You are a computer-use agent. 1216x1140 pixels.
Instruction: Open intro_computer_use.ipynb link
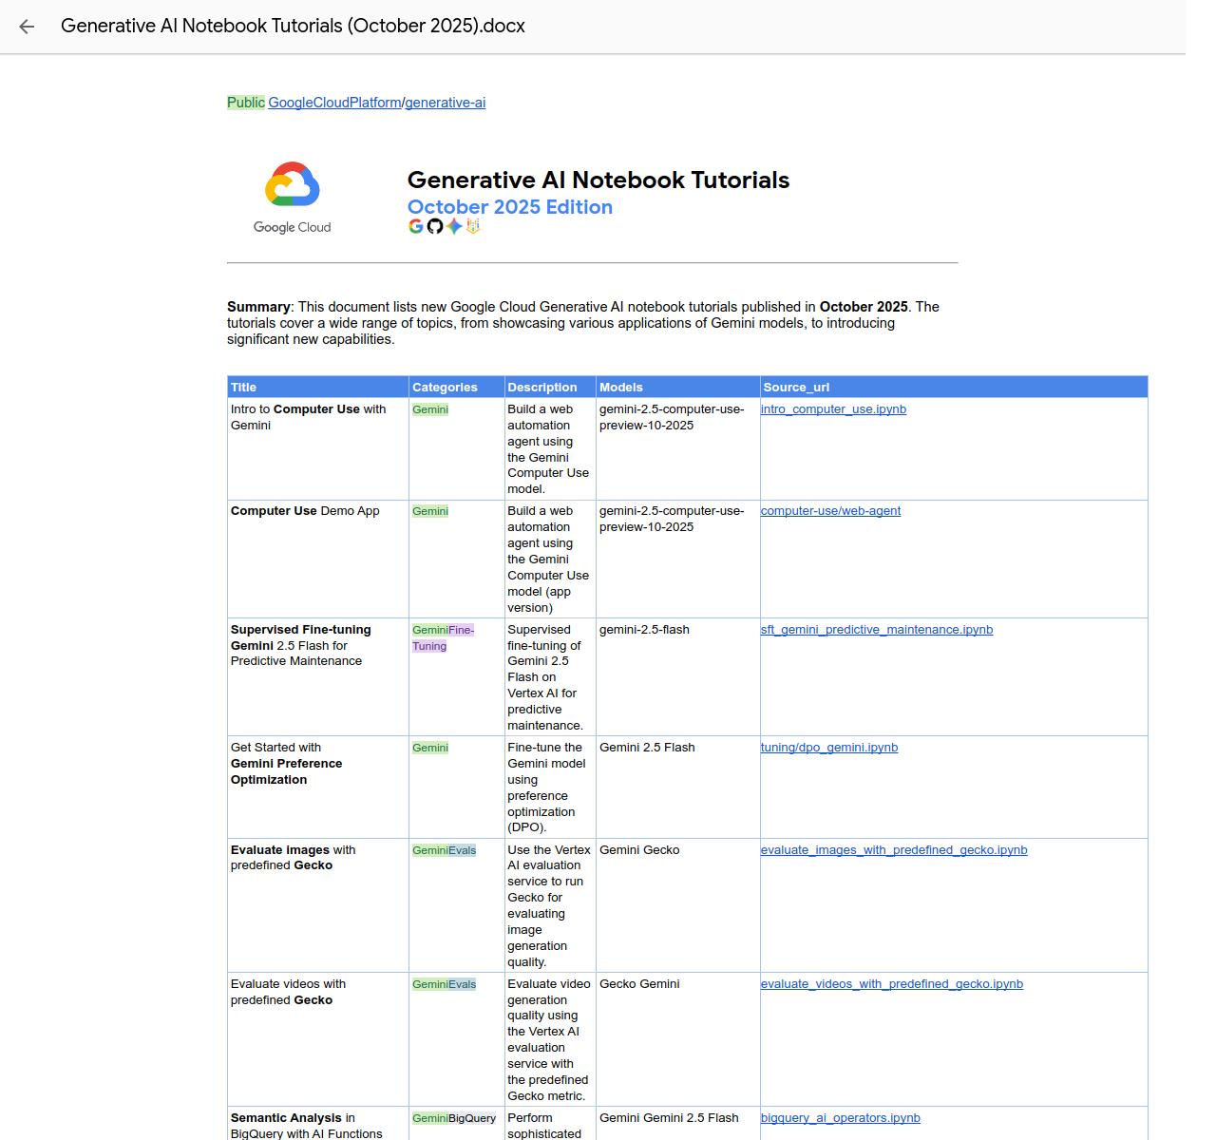pyautogui.click(x=833, y=409)
